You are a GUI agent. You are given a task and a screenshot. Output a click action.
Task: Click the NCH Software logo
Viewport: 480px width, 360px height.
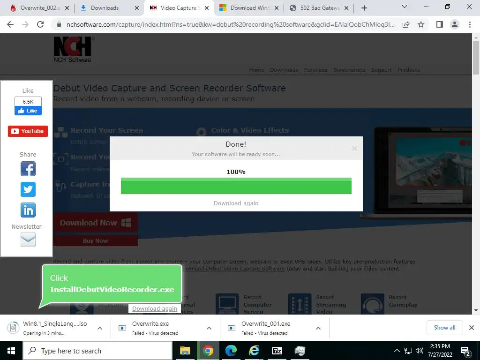(x=74, y=50)
